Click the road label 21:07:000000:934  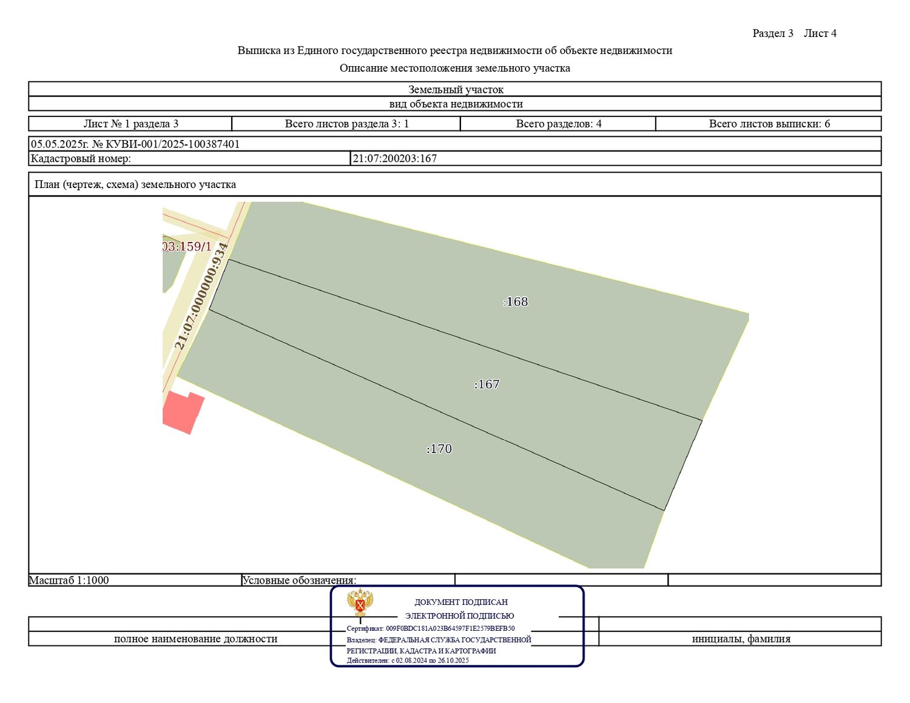coord(201,297)
